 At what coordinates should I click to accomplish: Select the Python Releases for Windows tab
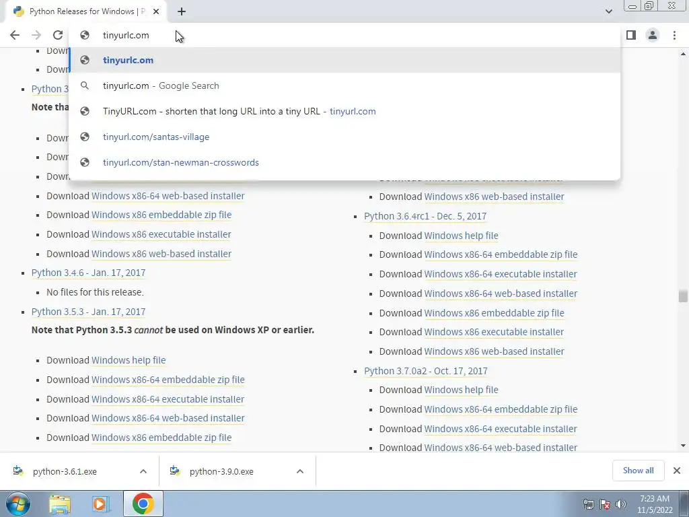click(86, 11)
